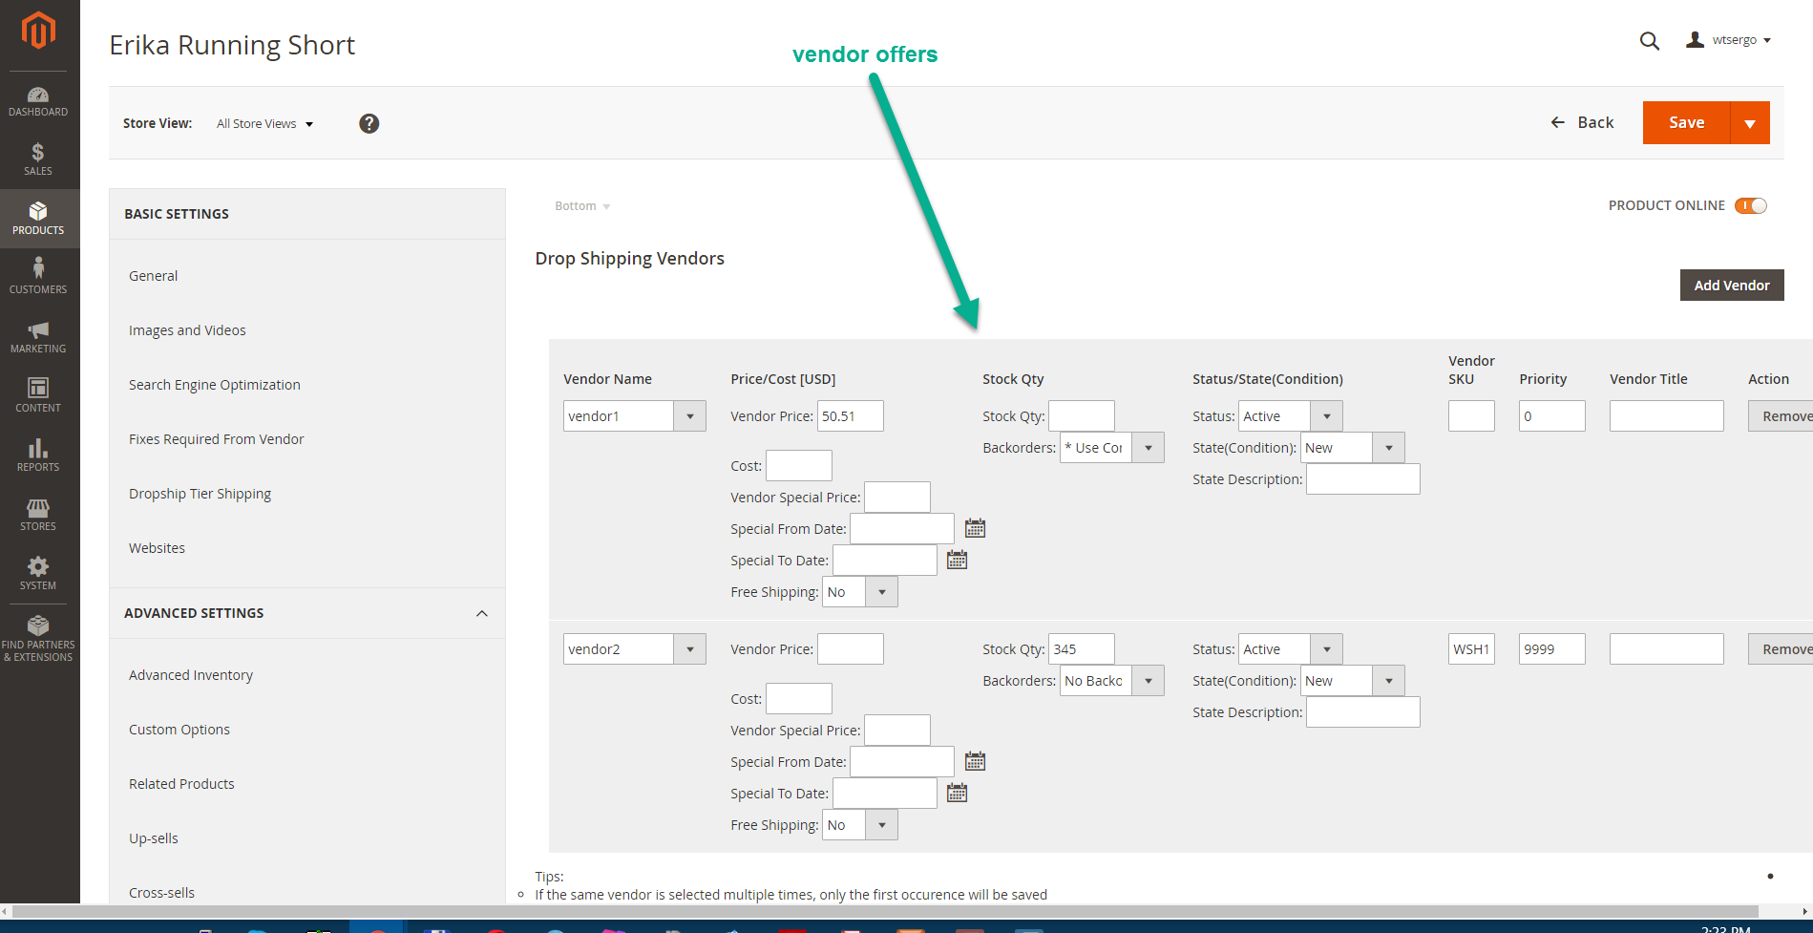Open the Cross-sells tab

point(162,893)
